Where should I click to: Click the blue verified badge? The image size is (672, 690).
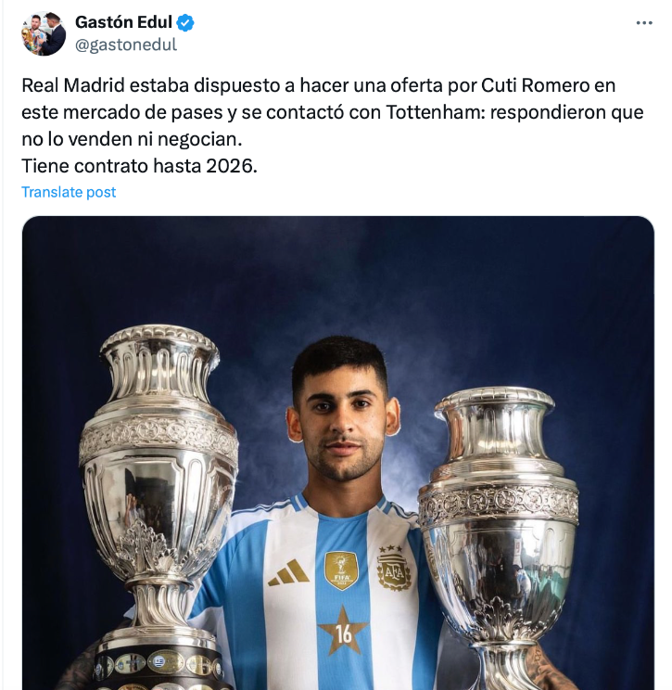coord(185,22)
